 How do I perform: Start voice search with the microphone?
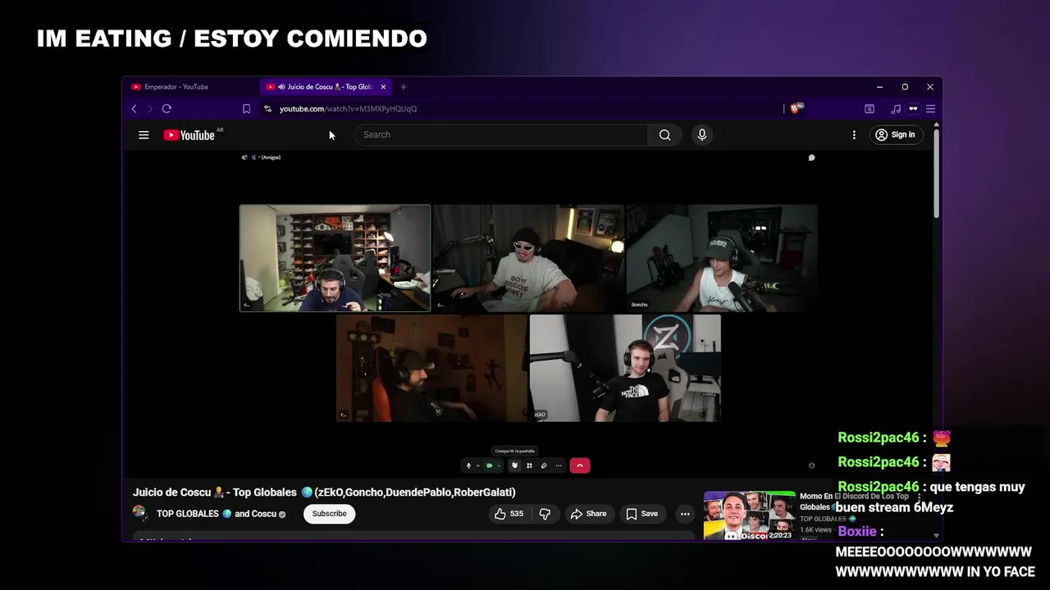coord(701,134)
